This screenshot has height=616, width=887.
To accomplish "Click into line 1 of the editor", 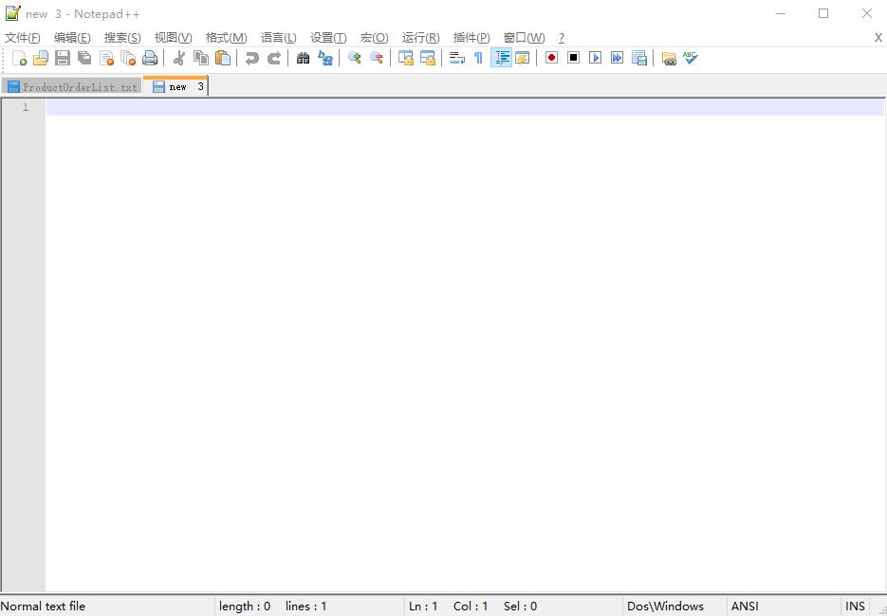I will coord(465,107).
